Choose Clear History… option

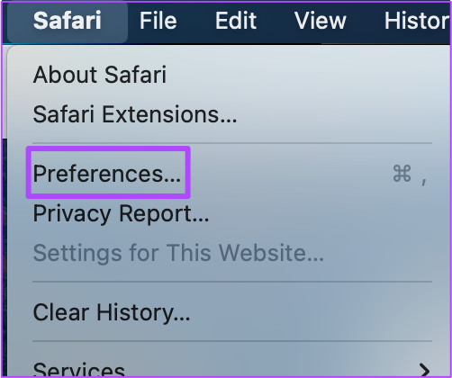(112, 312)
